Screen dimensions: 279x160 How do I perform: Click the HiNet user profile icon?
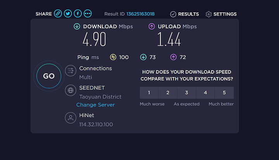(x=71, y=118)
